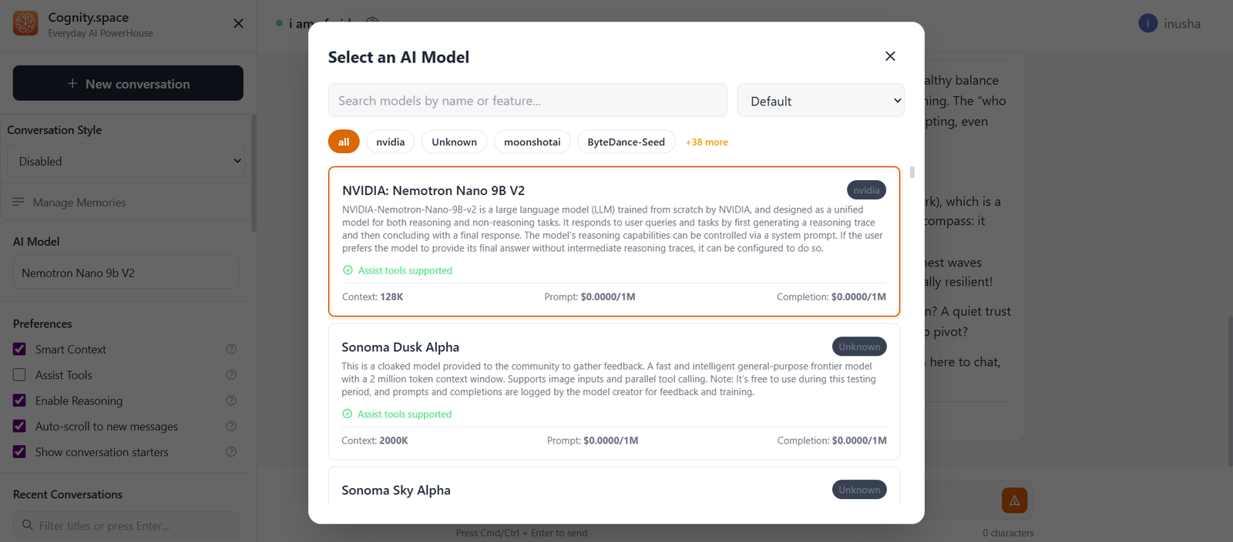This screenshot has width=1233, height=542.
Task: Click the Smart Context help icon
Action: pyautogui.click(x=231, y=350)
